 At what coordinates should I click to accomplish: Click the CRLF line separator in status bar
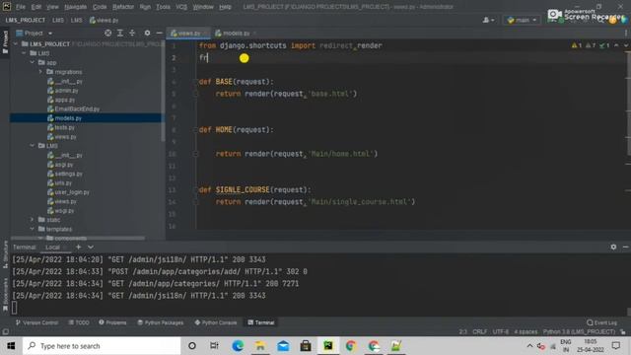tap(479, 331)
